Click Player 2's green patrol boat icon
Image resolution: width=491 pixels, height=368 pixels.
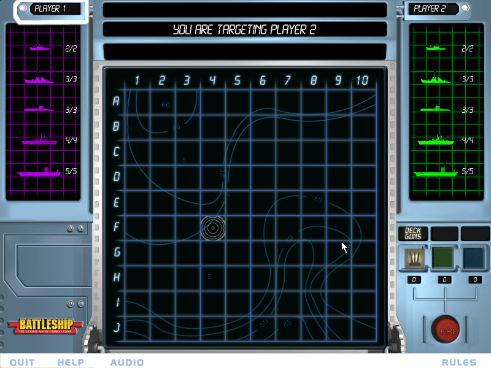pyautogui.click(x=436, y=48)
